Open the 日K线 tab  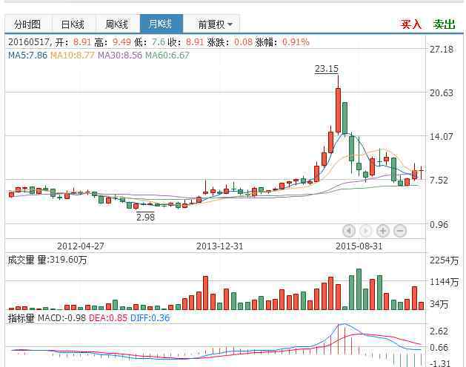(x=73, y=24)
